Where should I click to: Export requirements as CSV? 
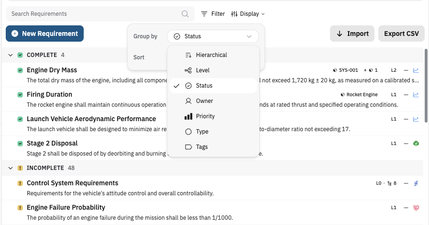click(x=401, y=34)
